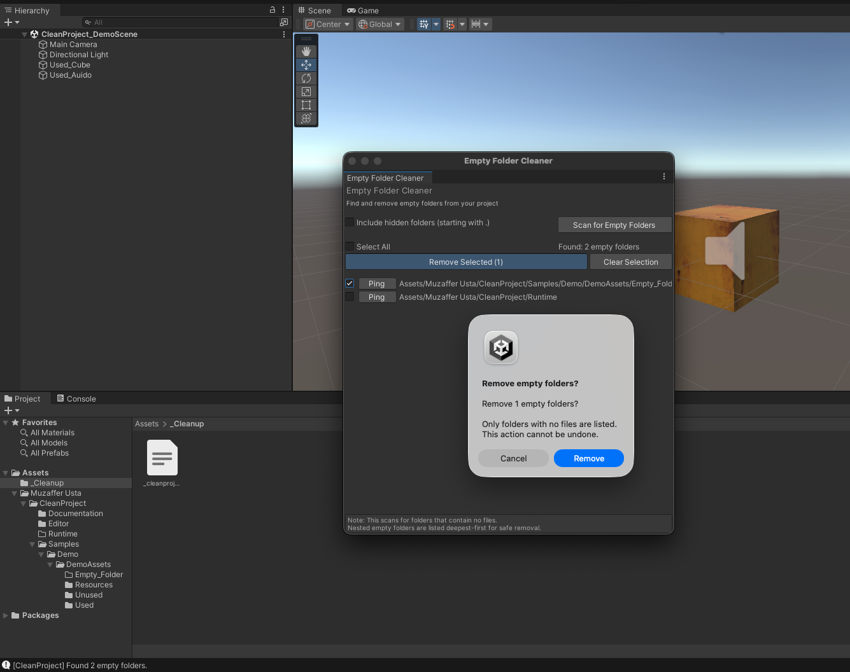The height and width of the screenshot is (672, 850).
Task: Open scene context menu for CleanProject_DemoScene
Action: [x=284, y=34]
